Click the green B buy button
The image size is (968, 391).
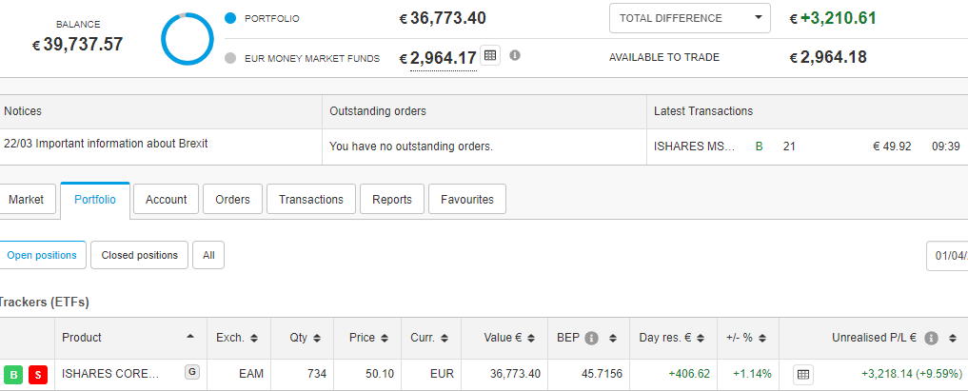(x=13, y=374)
